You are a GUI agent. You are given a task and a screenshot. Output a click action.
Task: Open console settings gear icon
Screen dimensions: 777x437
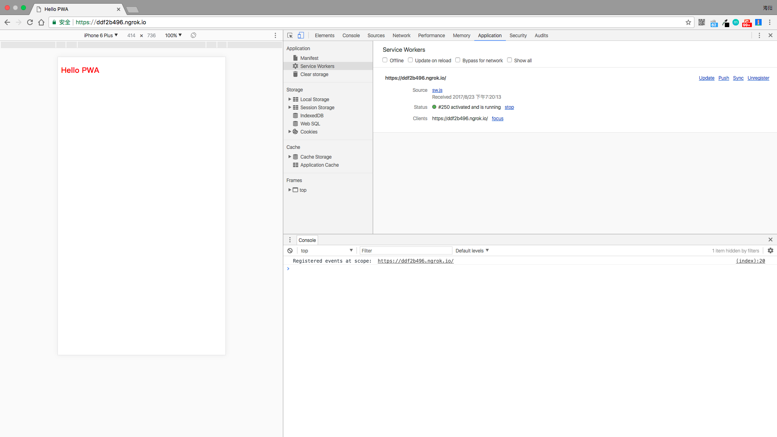pyautogui.click(x=771, y=250)
